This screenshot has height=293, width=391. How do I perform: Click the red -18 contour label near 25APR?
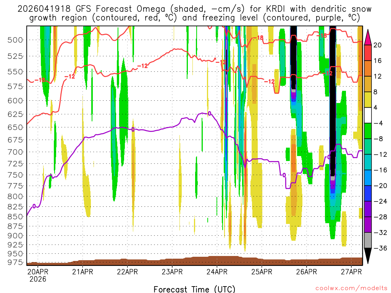tap(258, 38)
